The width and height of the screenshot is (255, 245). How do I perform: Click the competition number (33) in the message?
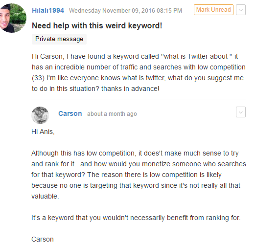pyautogui.click(x=38, y=78)
